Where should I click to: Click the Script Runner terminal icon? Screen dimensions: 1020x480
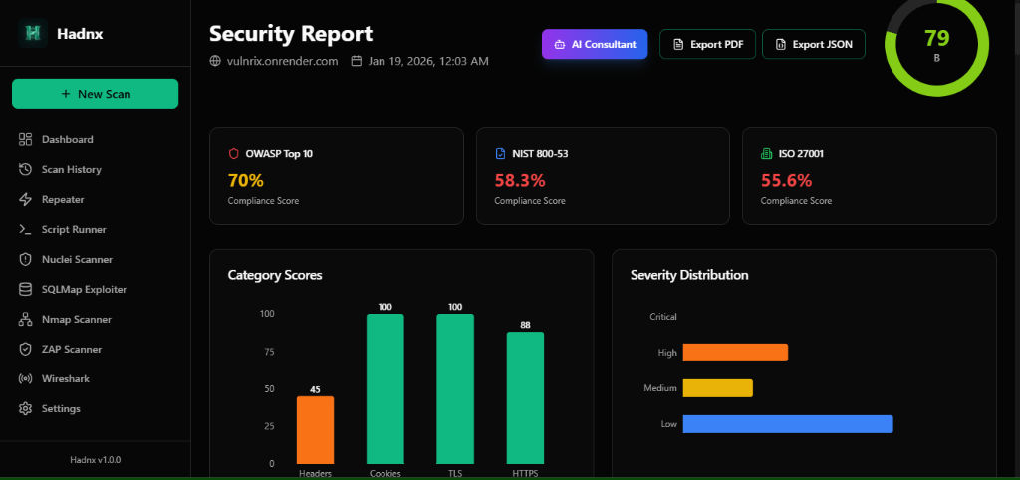26,230
